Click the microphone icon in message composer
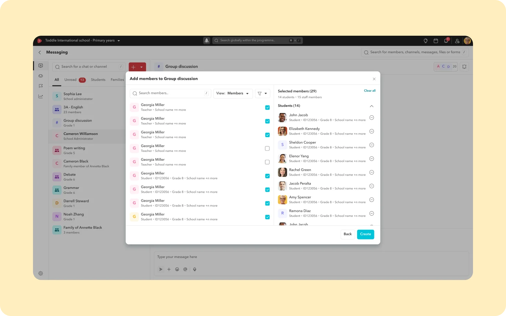 (x=195, y=269)
